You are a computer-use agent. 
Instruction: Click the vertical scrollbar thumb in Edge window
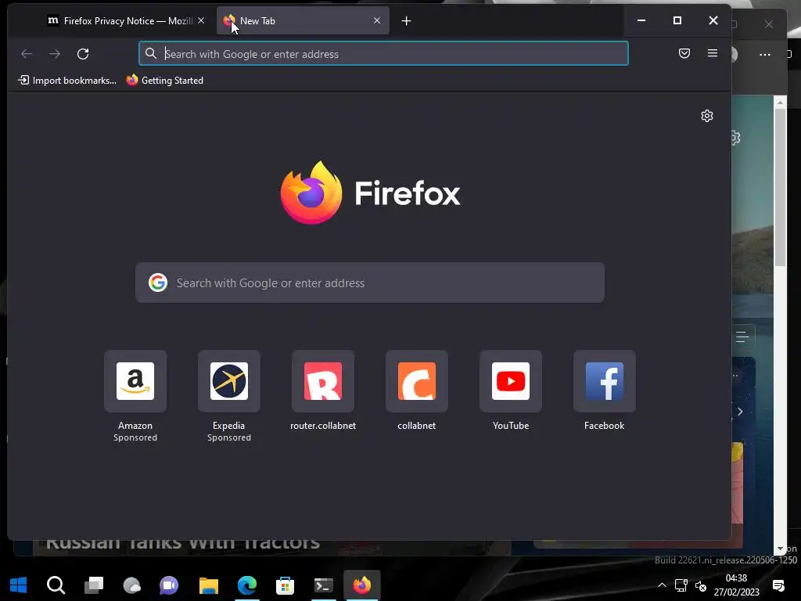780,187
